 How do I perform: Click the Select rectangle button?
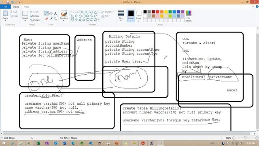[x=25, y=13]
